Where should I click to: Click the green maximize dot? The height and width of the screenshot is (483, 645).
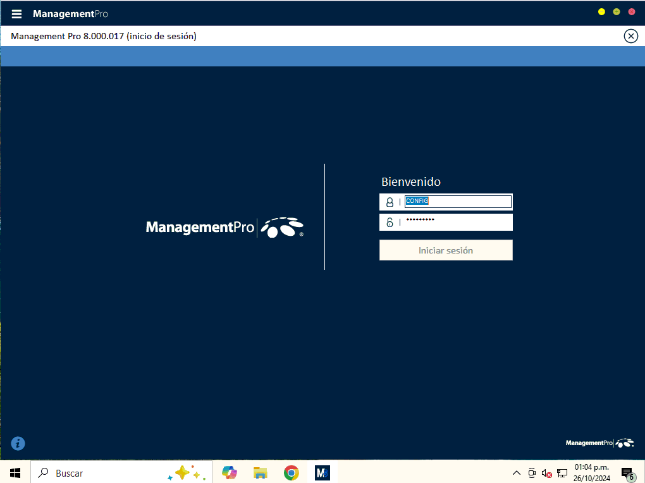point(617,12)
